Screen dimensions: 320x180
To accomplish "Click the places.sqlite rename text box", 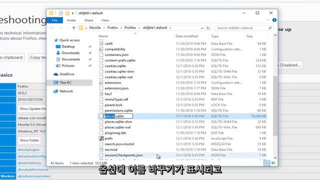I will click(118, 116).
